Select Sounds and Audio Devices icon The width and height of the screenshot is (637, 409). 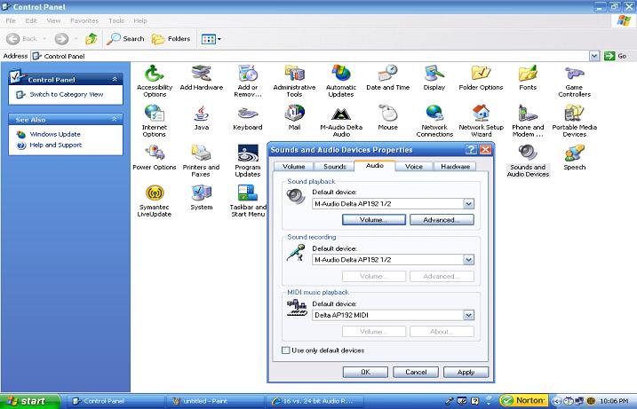528,161
